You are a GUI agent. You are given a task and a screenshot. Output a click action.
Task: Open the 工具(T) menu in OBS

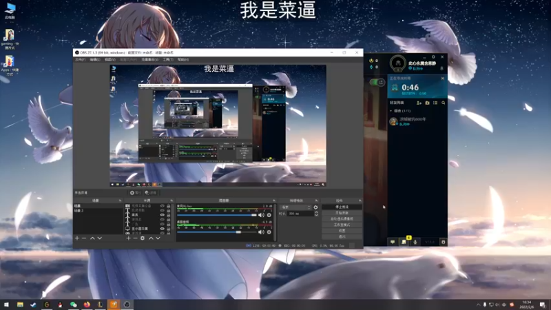168,60
